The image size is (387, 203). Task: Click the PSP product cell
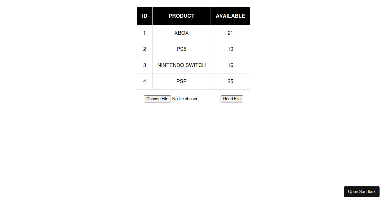(x=182, y=81)
